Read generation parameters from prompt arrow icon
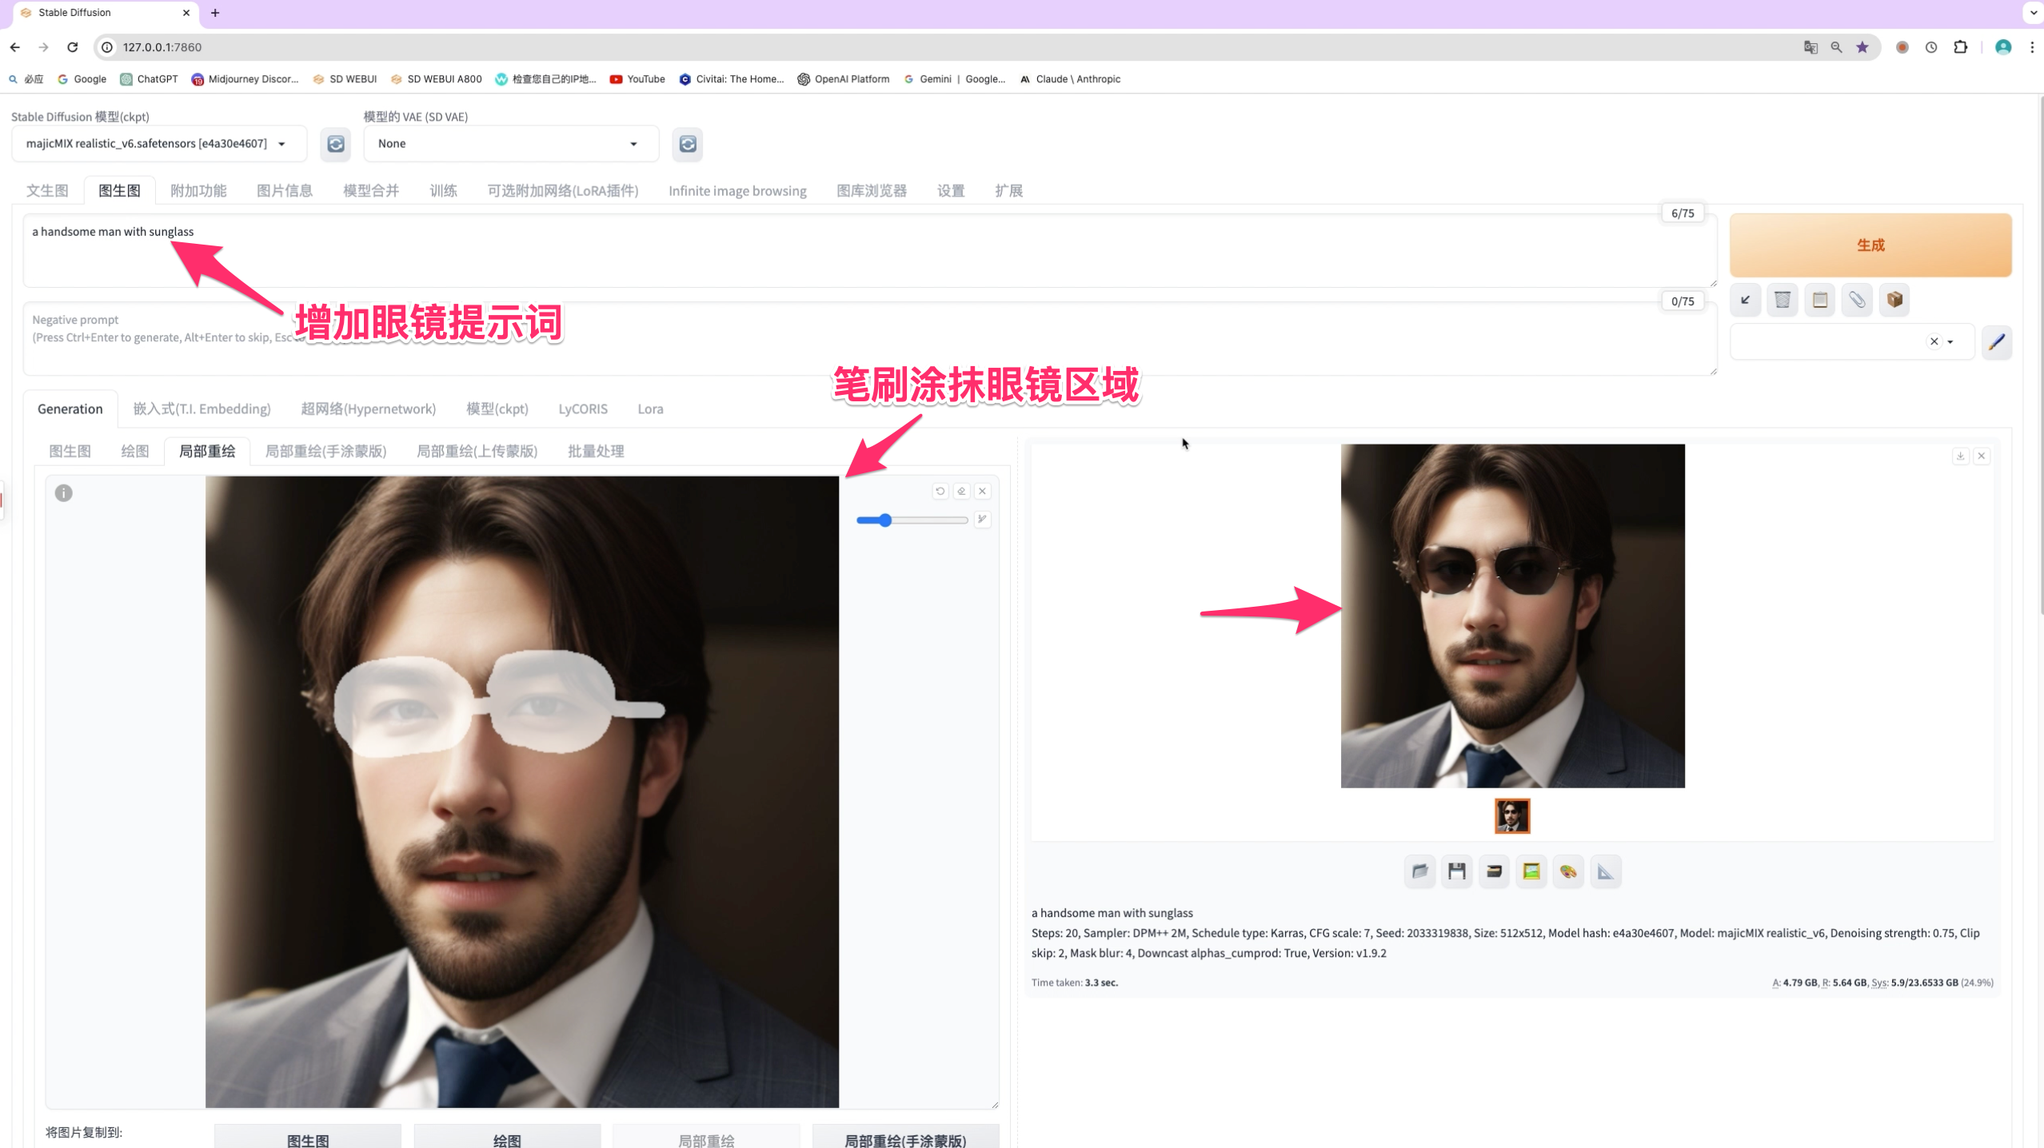Viewport: 2044px width, 1148px height. click(x=1746, y=300)
